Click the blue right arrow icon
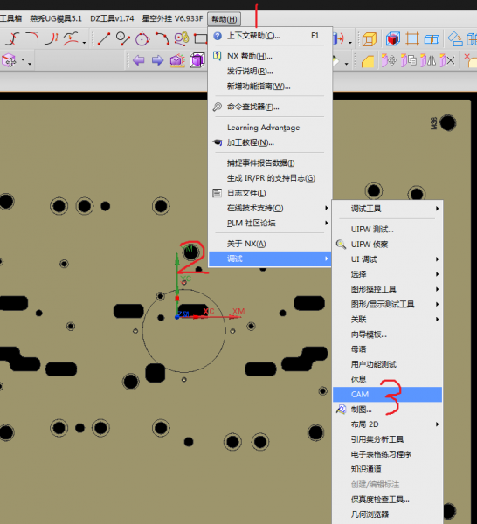The image size is (477, 524). [x=157, y=60]
